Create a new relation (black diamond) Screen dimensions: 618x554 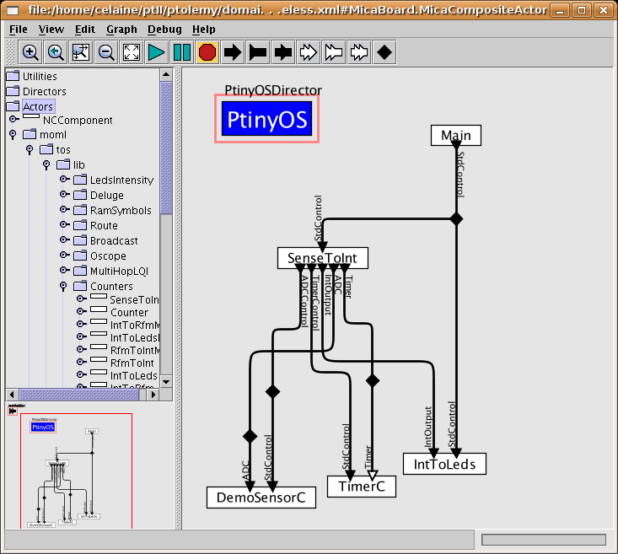tap(384, 52)
